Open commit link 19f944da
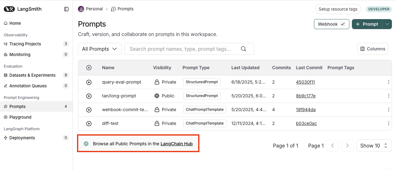The height and width of the screenshot is (170, 396). pos(306,110)
